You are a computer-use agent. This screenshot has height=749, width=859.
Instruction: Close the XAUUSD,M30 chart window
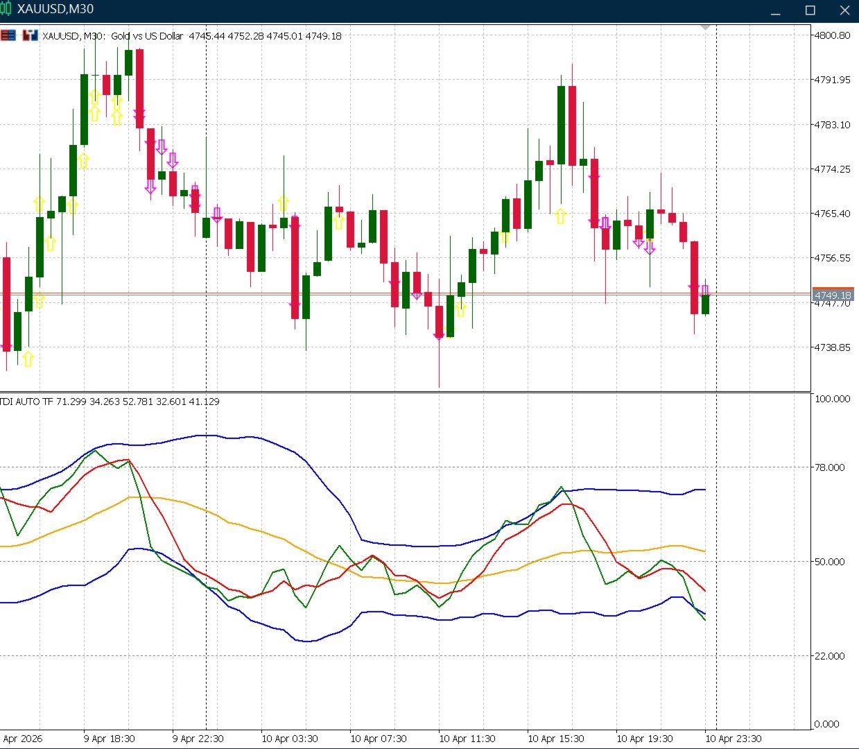point(844,10)
